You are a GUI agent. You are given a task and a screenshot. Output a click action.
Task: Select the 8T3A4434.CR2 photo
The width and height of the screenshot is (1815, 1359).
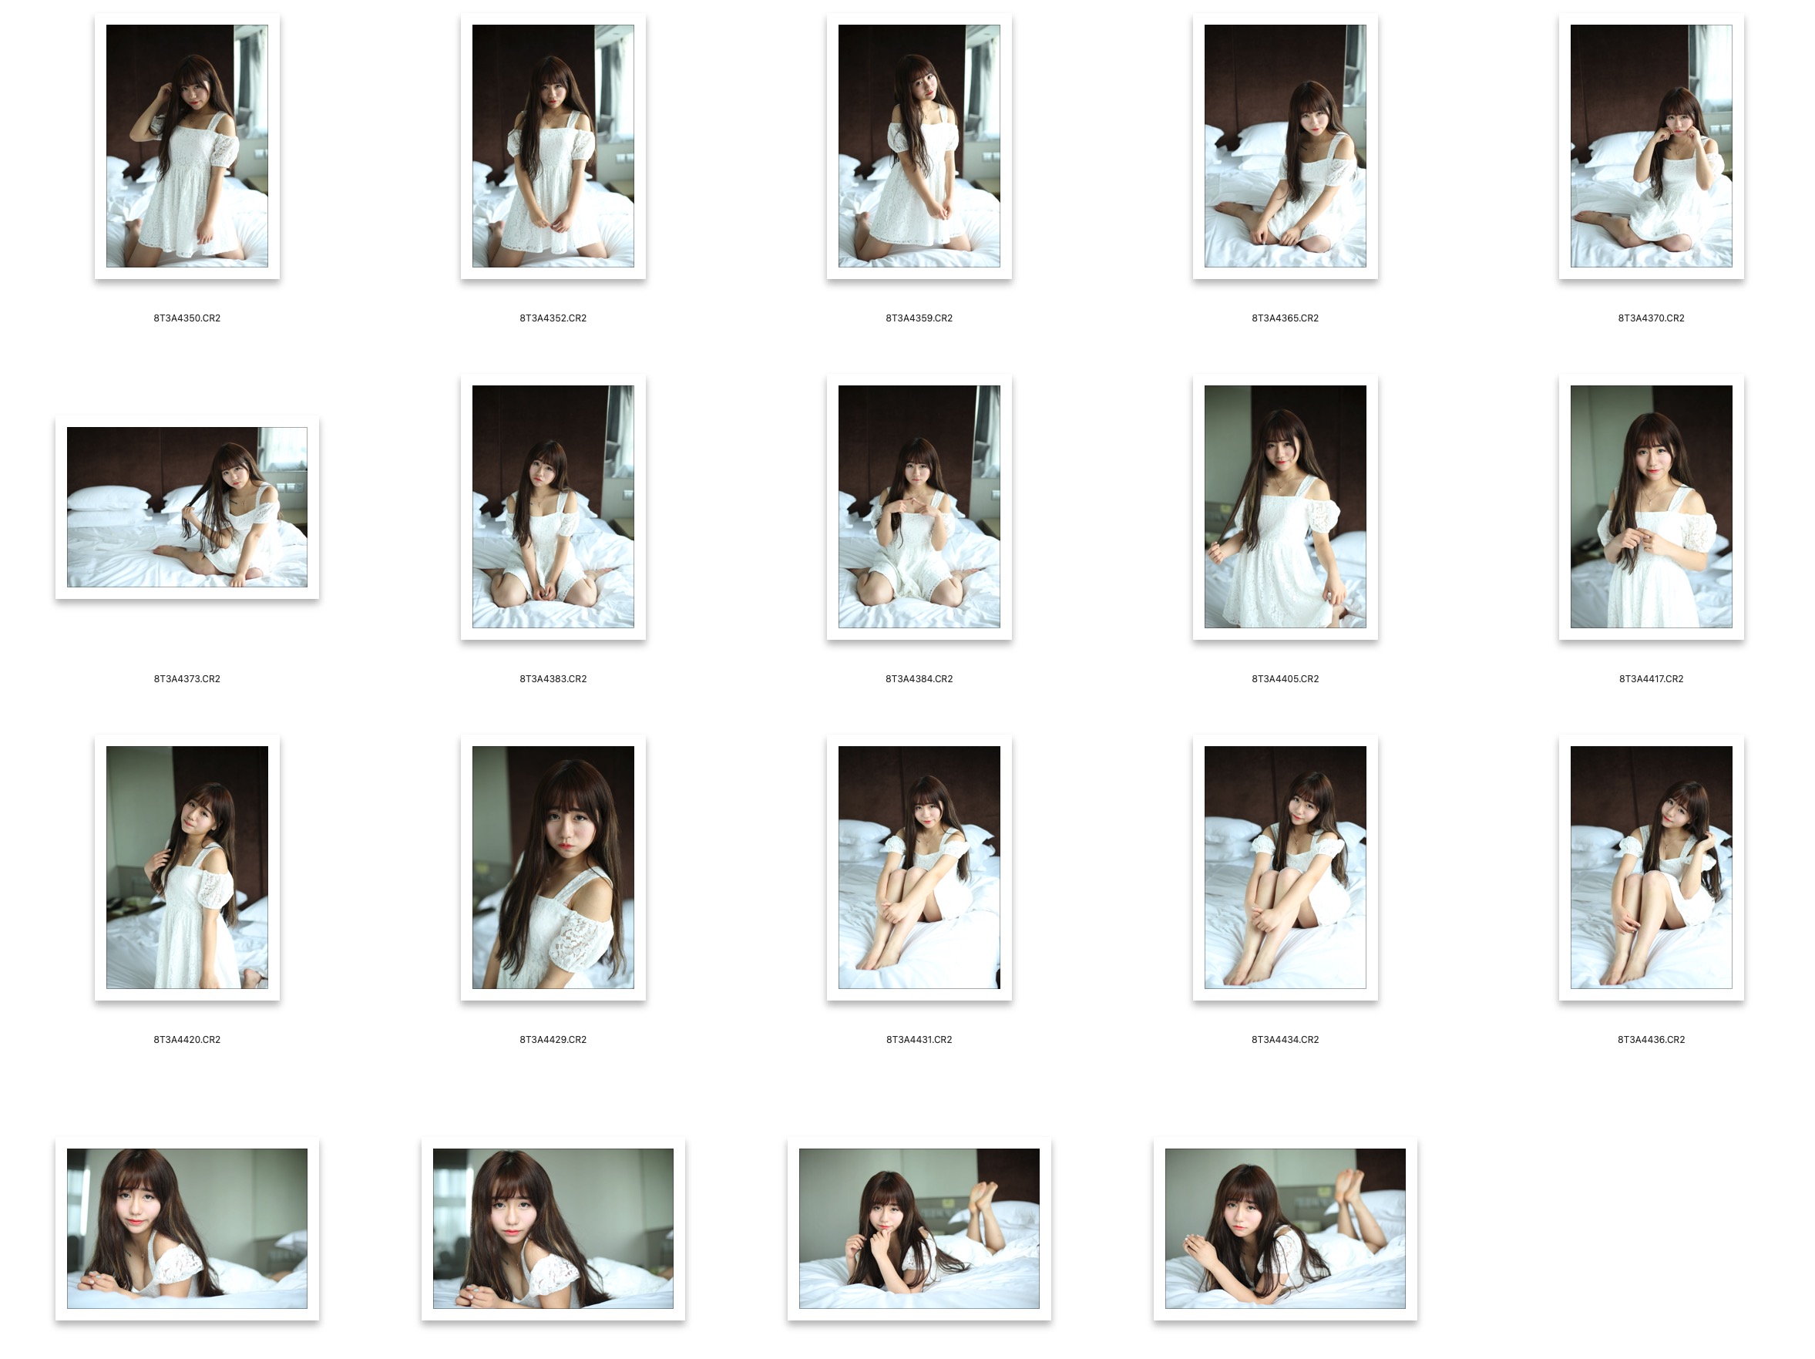1284,866
